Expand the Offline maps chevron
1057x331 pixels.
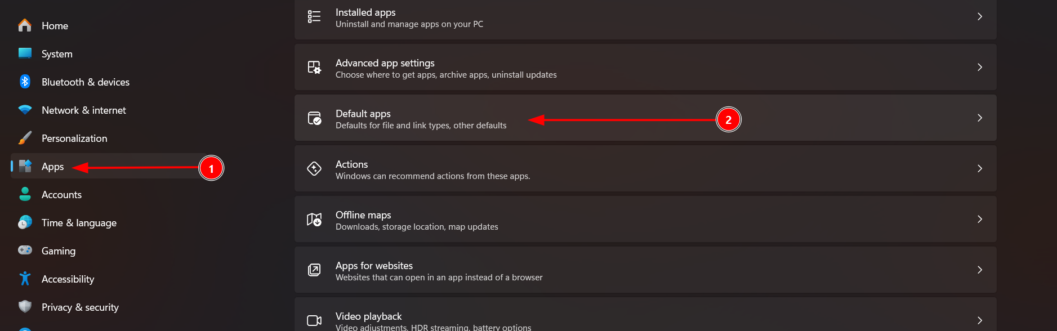[979, 220]
